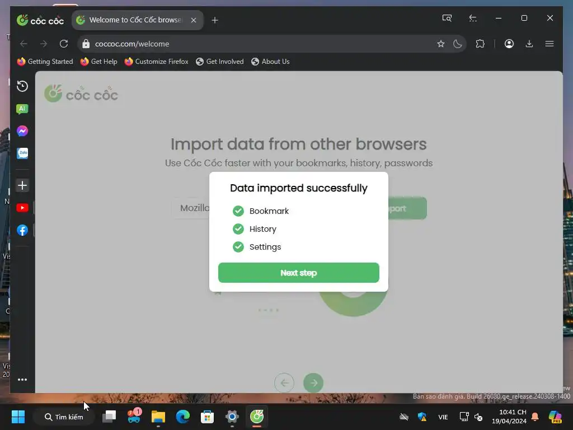
Task: Go back with the browser back arrow
Action: (x=24, y=44)
